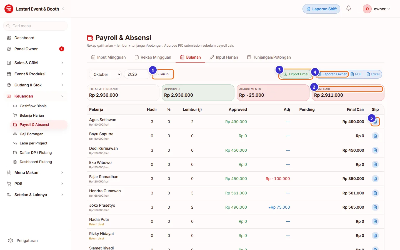This screenshot has height=250, width=400.
Task: Expand the POS menu
Action: pyautogui.click(x=36, y=184)
